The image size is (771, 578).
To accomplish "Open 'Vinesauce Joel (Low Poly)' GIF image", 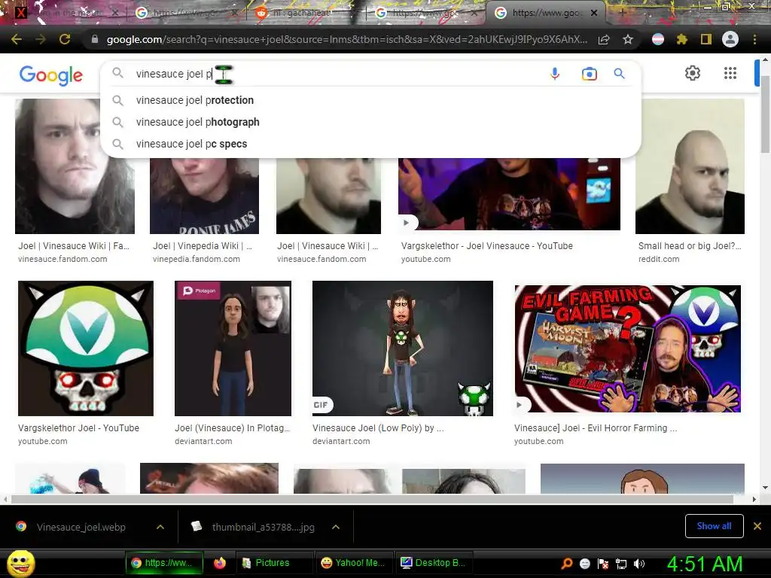I will pos(403,348).
